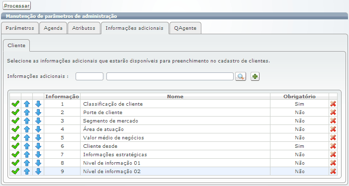Remove Cliente desde with red X
This screenshot has height=186, width=349.
tap(333, 146)
